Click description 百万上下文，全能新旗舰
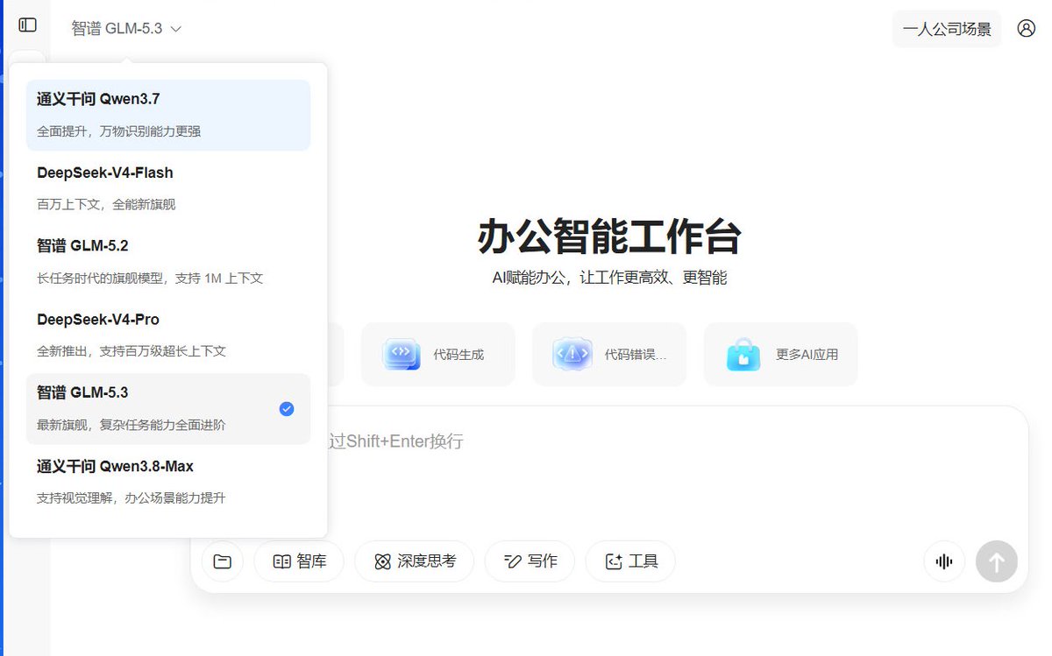 pyautogui.click(x=106, y=204)
